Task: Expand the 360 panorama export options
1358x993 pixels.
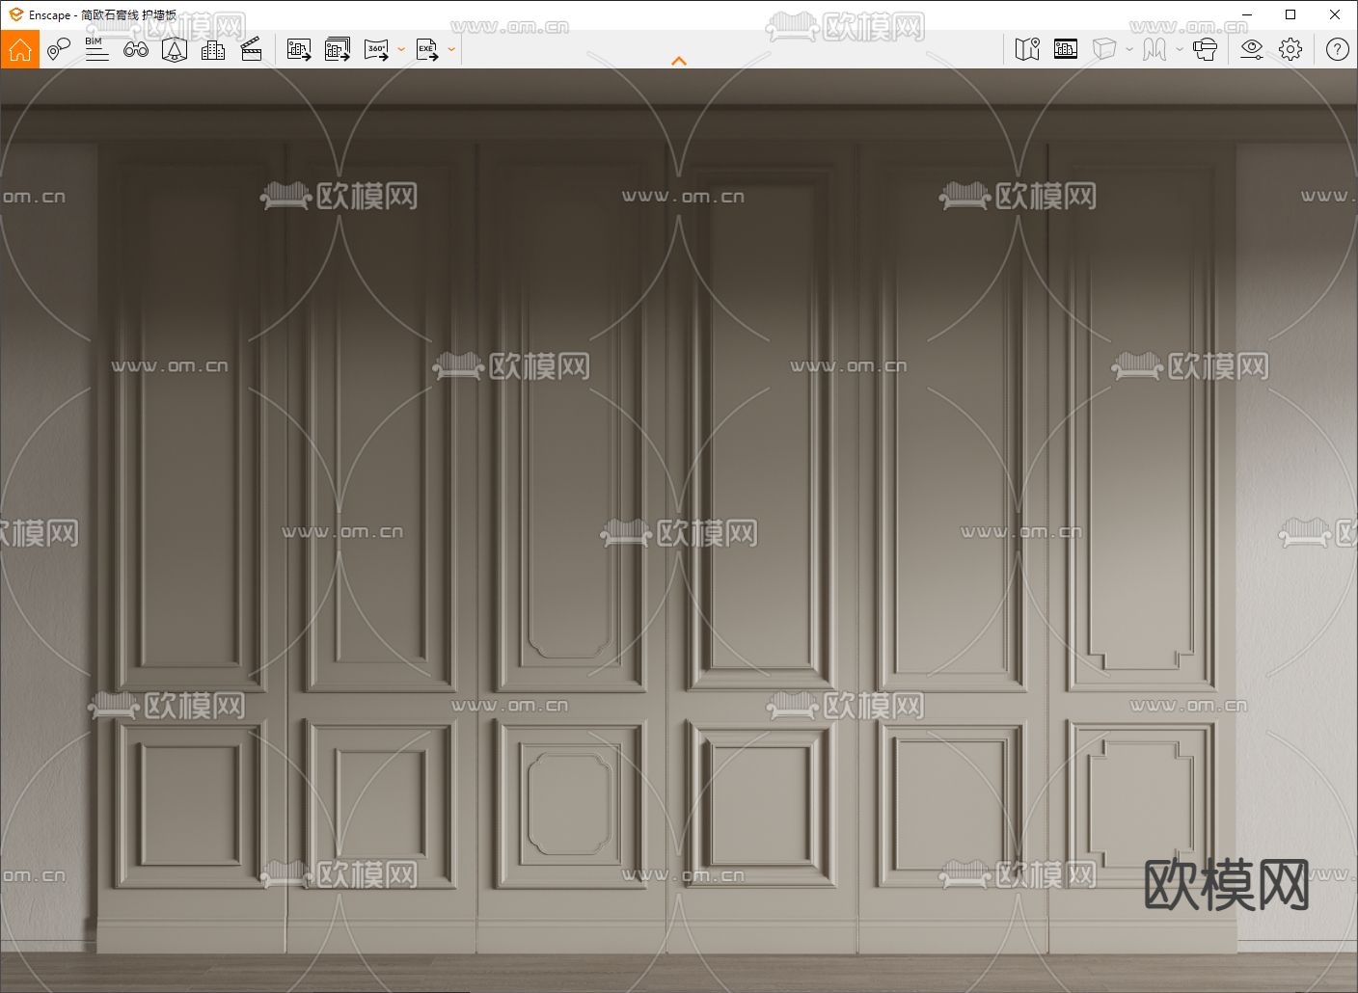Action: click(x=401, y=49)
